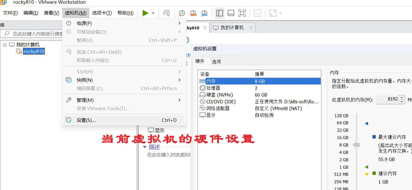412x190 pixels.
Task: Open the dropdown arrow beside the play button
Action: click(153, 13)
